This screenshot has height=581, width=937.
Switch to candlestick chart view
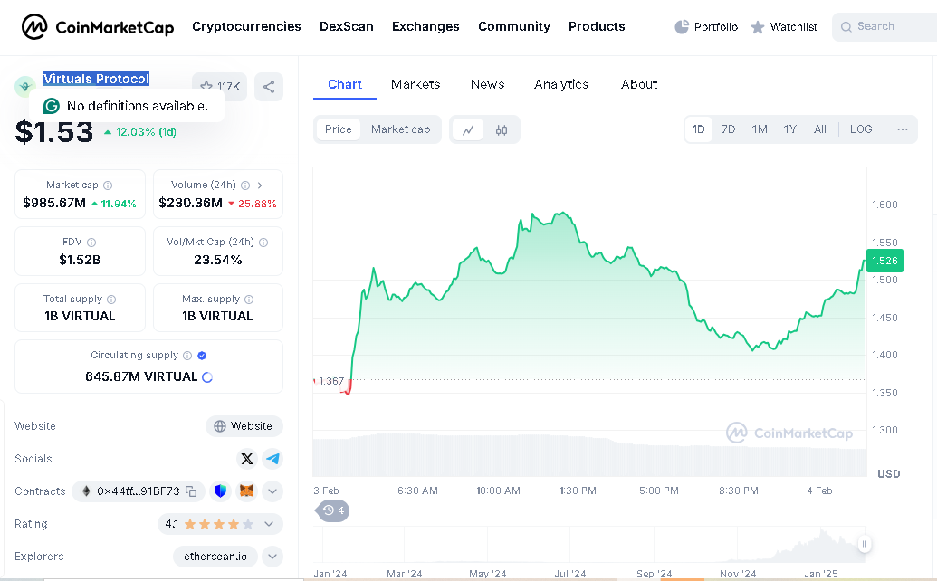pos(502,129)
